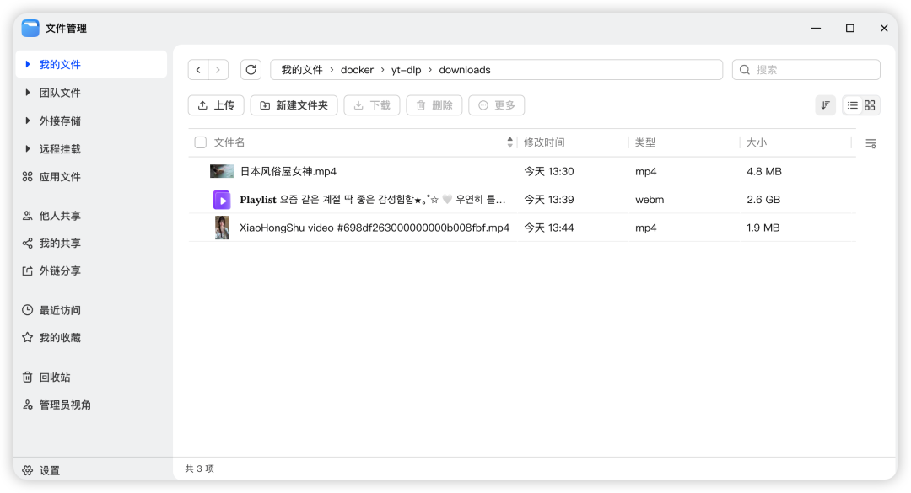Expand the 外接存储 sidebar section
This screenshot has width=911, height=493.
52,120
